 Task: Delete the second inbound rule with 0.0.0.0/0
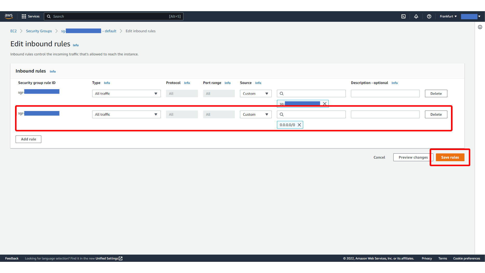tap(436, 114)
